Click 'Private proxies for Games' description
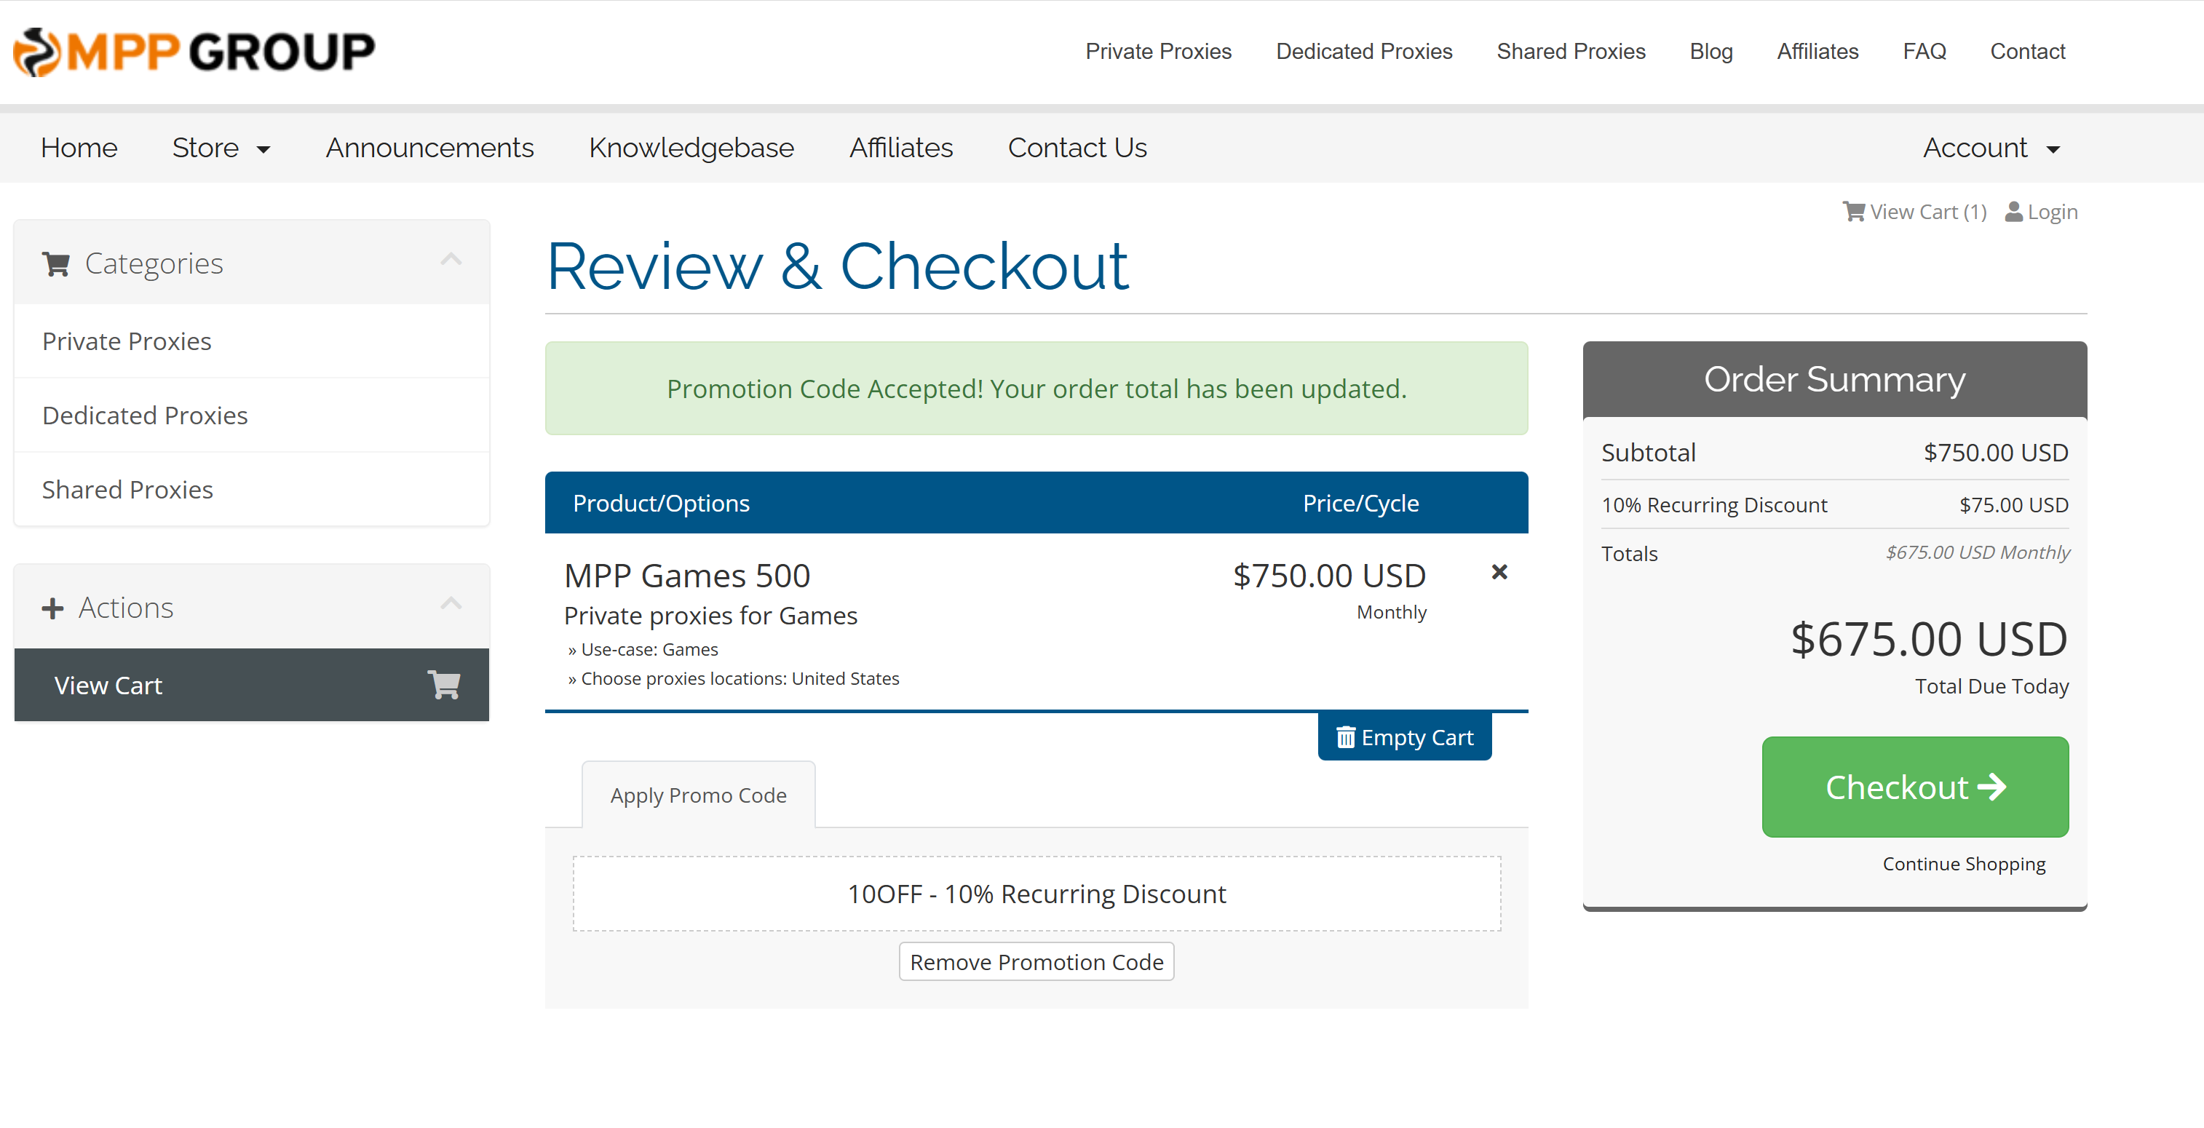2204x1128 pixels. [710, 616]
